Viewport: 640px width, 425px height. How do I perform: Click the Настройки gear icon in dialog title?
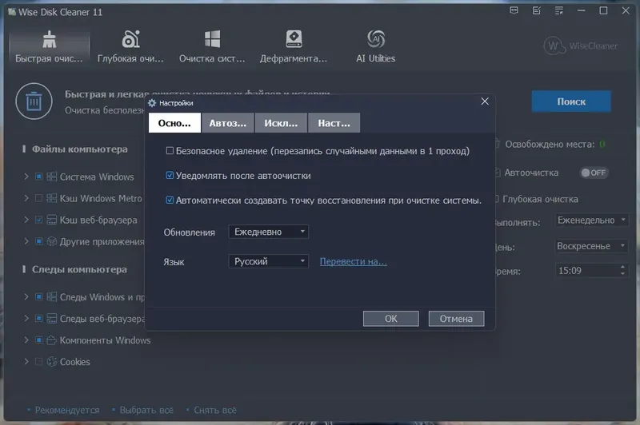pos(152,103)
